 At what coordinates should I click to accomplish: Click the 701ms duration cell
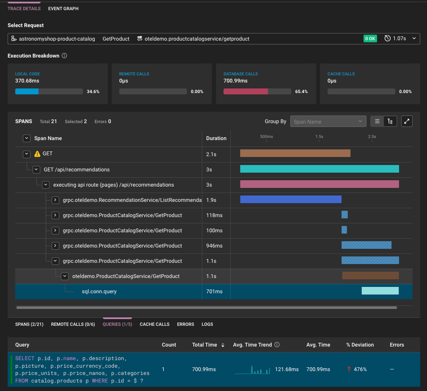coord(214,291)
